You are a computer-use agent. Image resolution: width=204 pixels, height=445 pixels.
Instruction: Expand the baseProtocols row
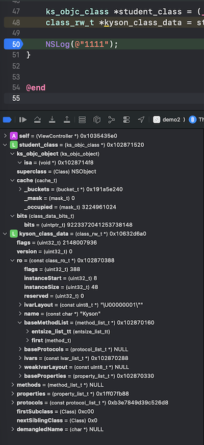[20, 349]
